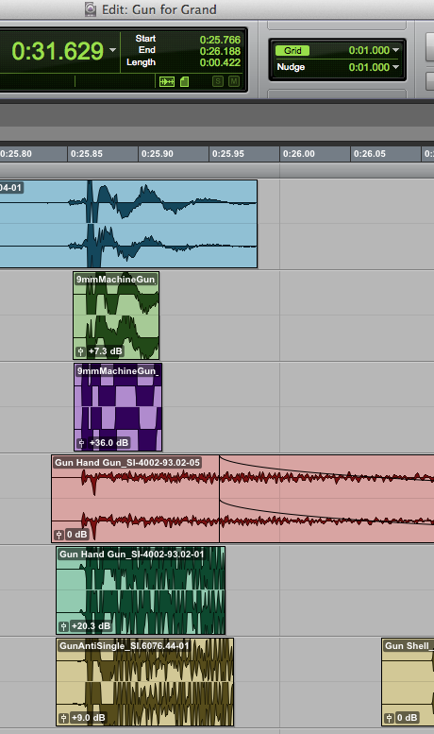Click the End field value 0:26.188
Image resolution: width=434 pixels, height=734 pixels.
[220, 51]
